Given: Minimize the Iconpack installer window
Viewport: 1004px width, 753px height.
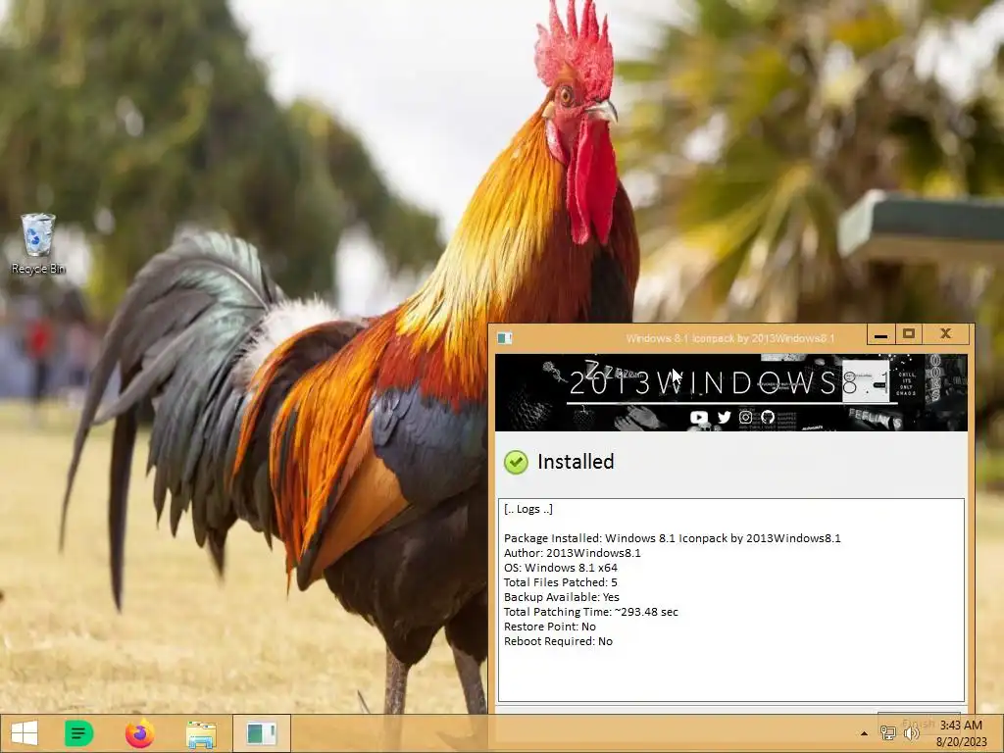Looking at the screenshot, I should pyautogui.click(x=880, y=334).
